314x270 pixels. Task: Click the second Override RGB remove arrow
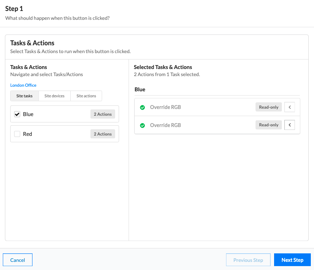click(x=290, y=125)
